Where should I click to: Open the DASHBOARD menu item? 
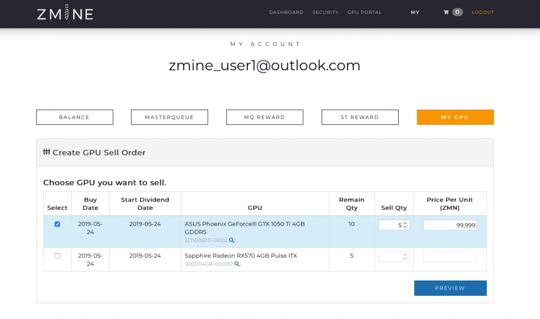pos(286,12)
